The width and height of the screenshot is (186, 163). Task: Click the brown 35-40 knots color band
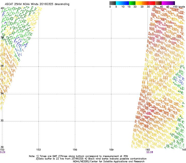coord(158,3)
